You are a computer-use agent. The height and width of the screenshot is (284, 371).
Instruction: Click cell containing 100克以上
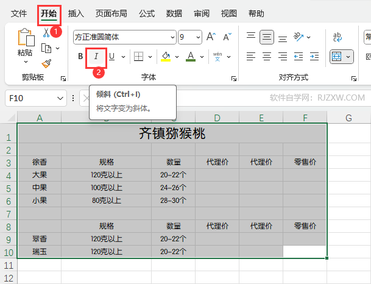point(107,188)
